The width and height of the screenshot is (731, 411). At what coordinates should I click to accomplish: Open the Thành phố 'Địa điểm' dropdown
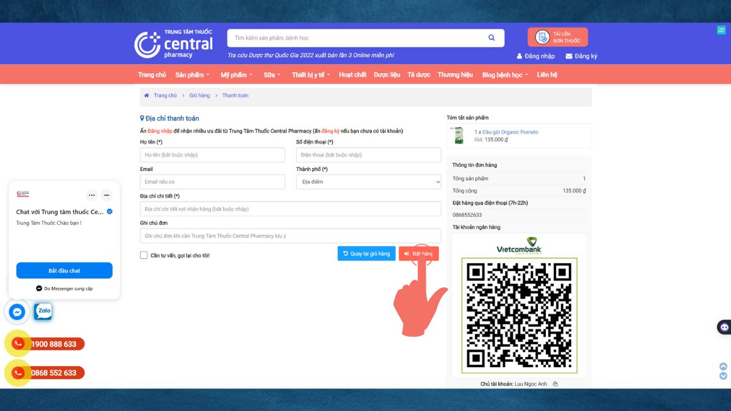point(369,182)
